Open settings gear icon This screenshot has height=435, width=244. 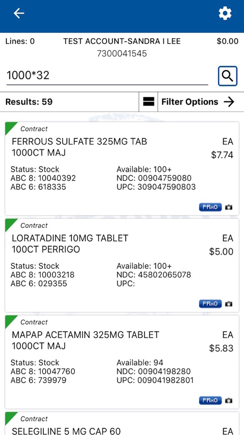(225, 13)
